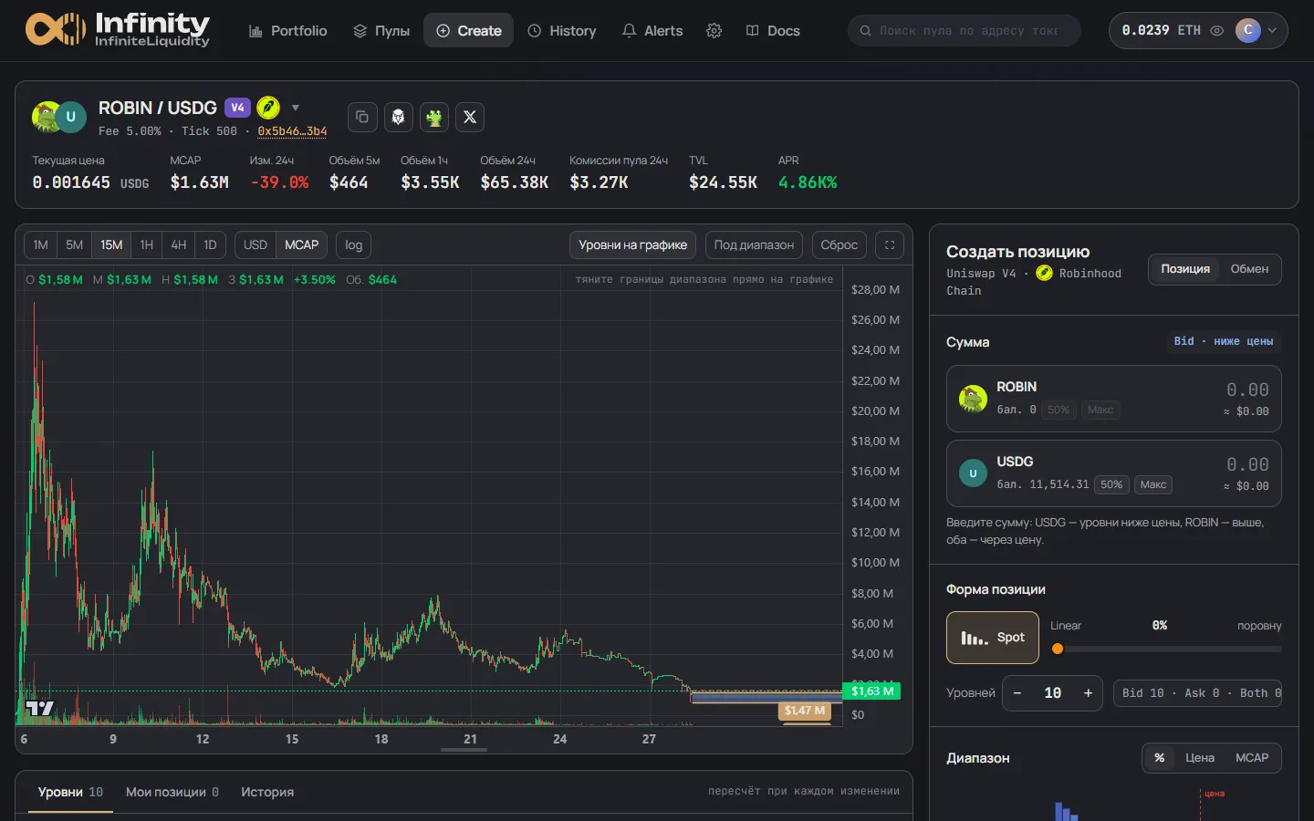This screenshot has height=821, width=1314.
Task: Open the Portfolio page
Action: (x=287, y=31)
